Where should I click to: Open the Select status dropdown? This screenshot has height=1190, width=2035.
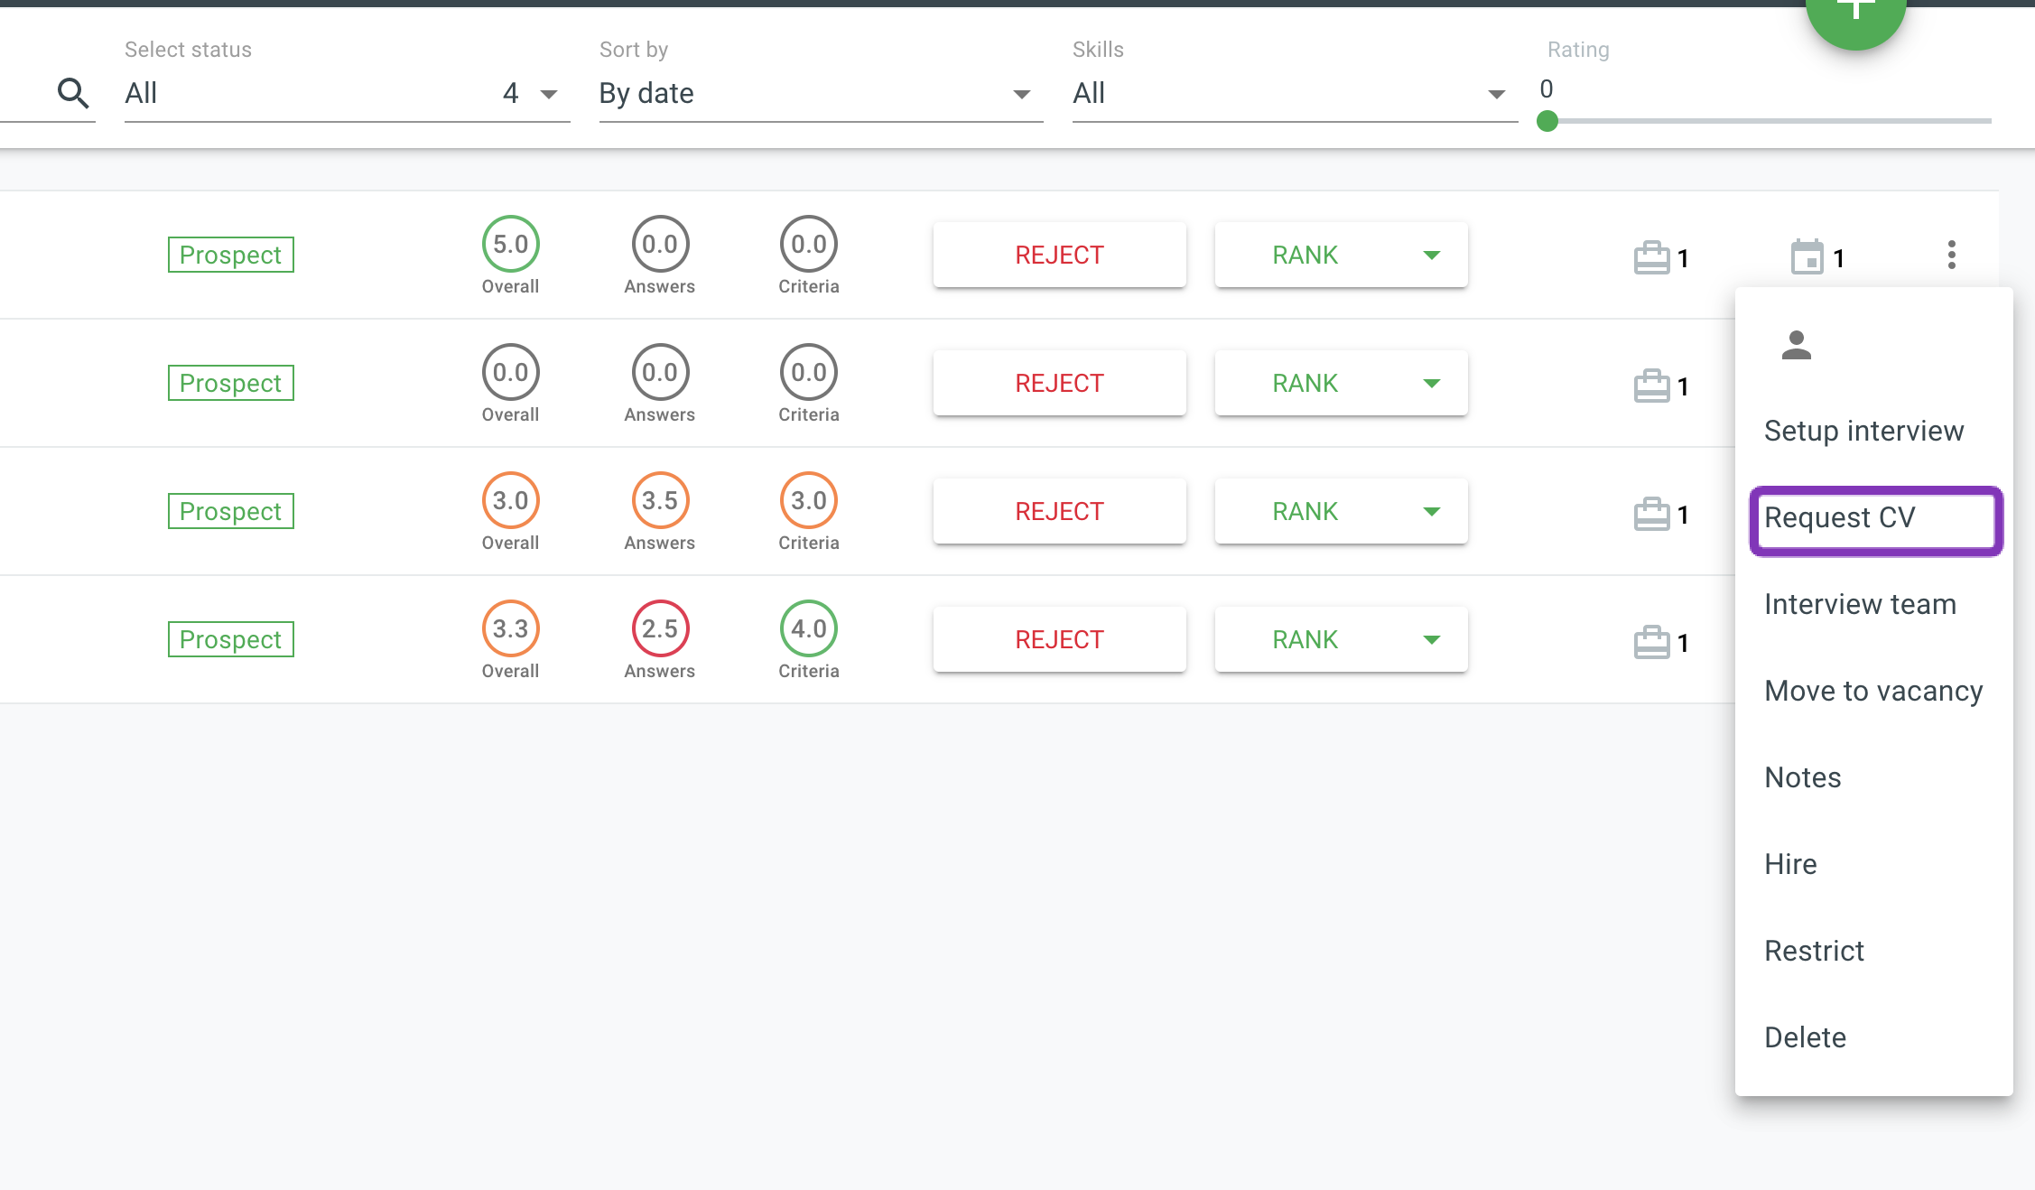(x=347, y=93)
